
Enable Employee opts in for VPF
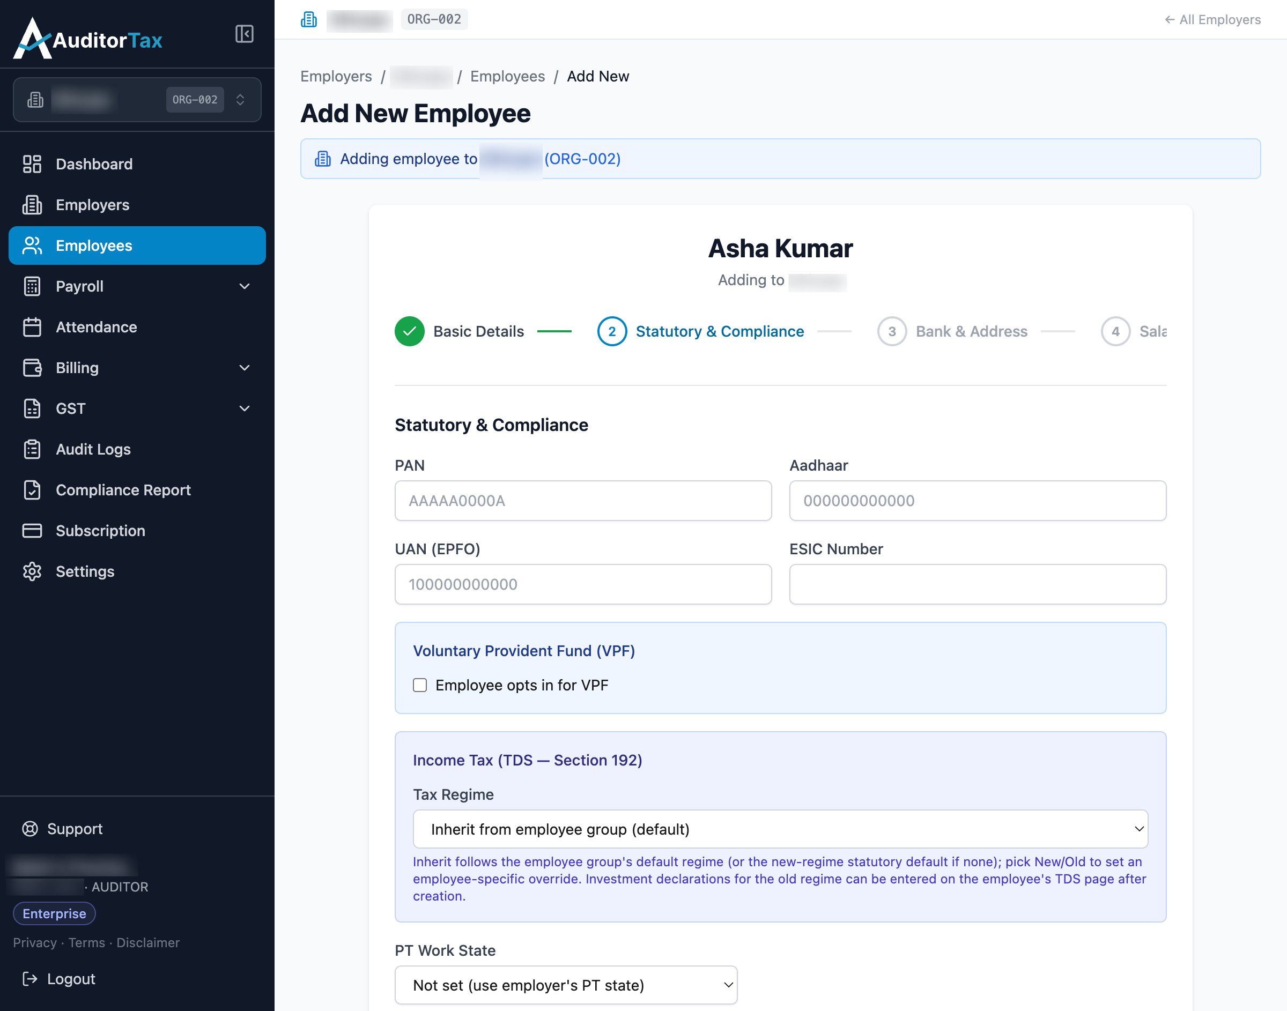click(x=420, y=685)
